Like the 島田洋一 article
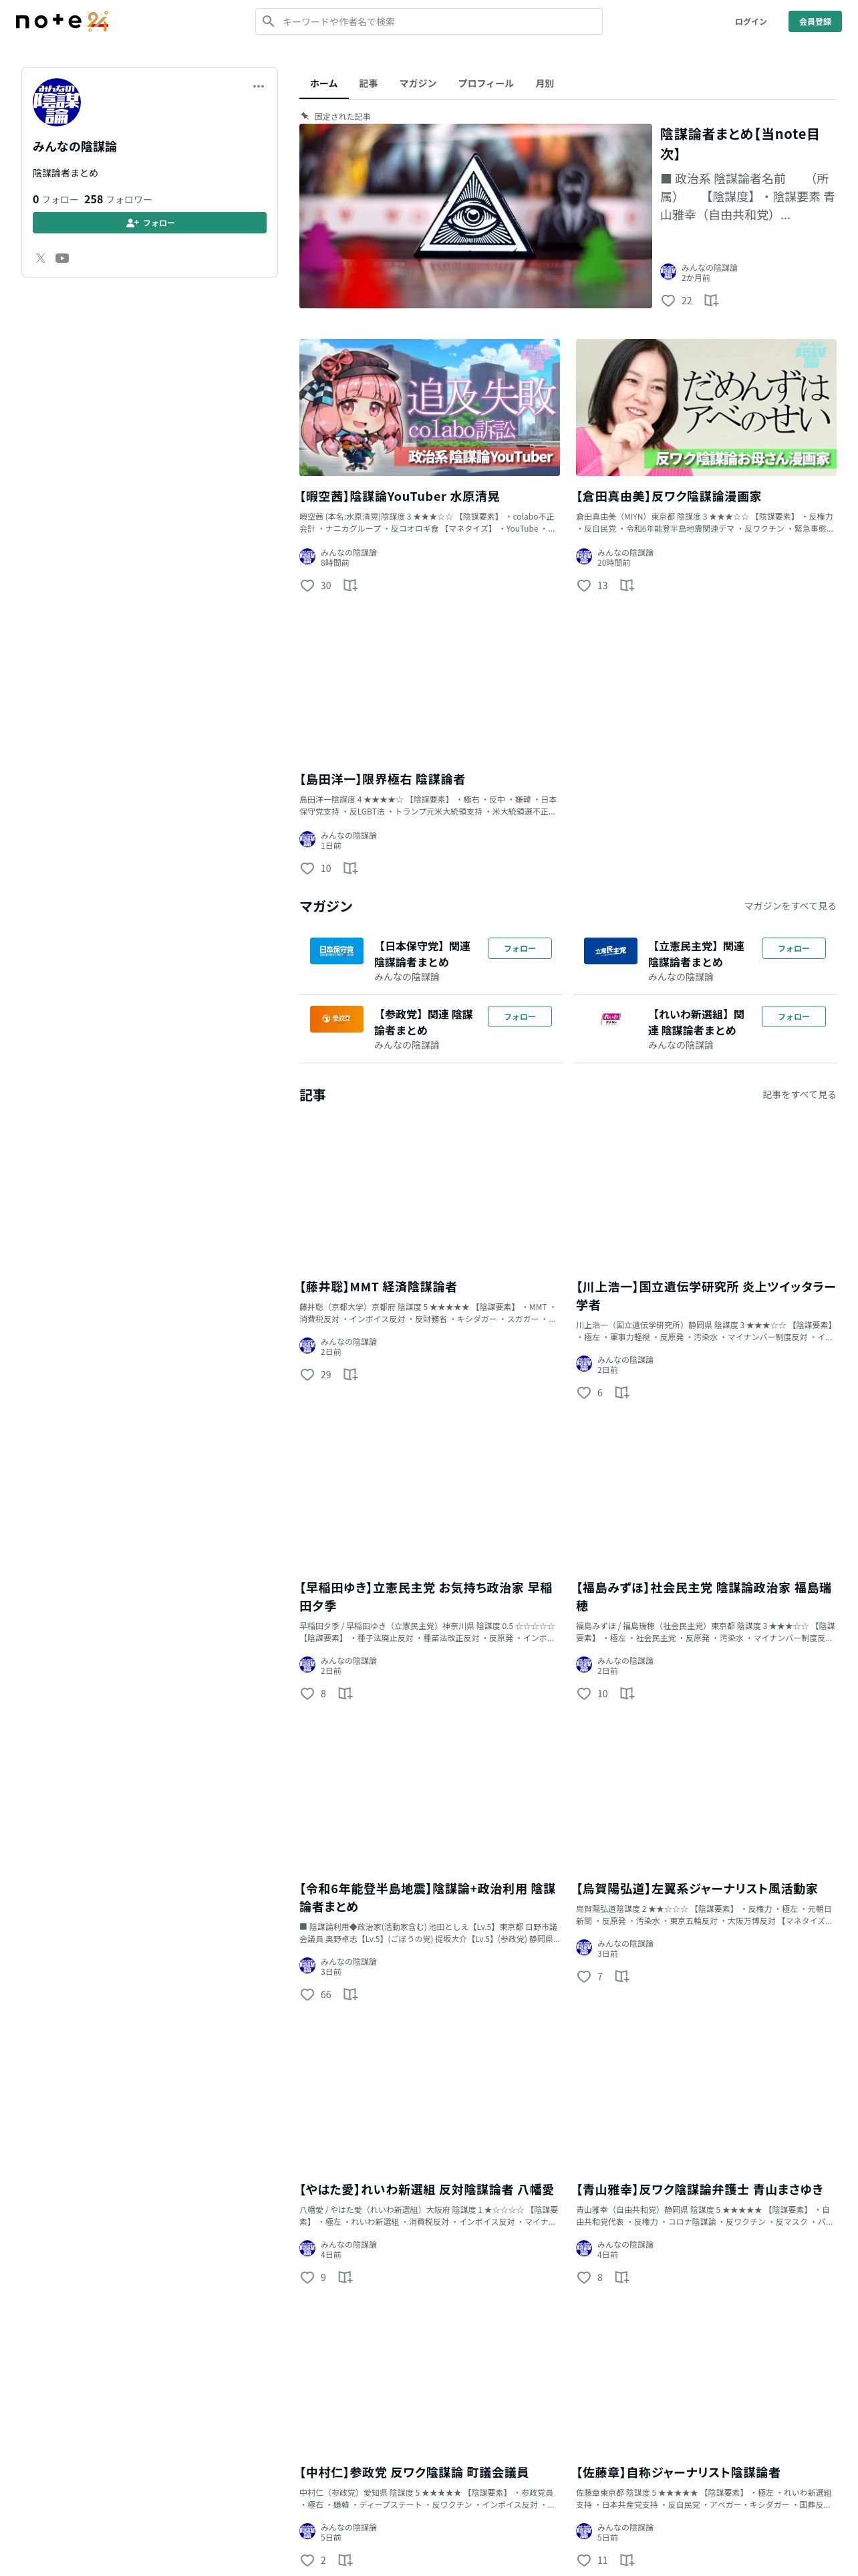Image resolution: width=858 pixels, height=2576 pixels. (x=307, y=868)
